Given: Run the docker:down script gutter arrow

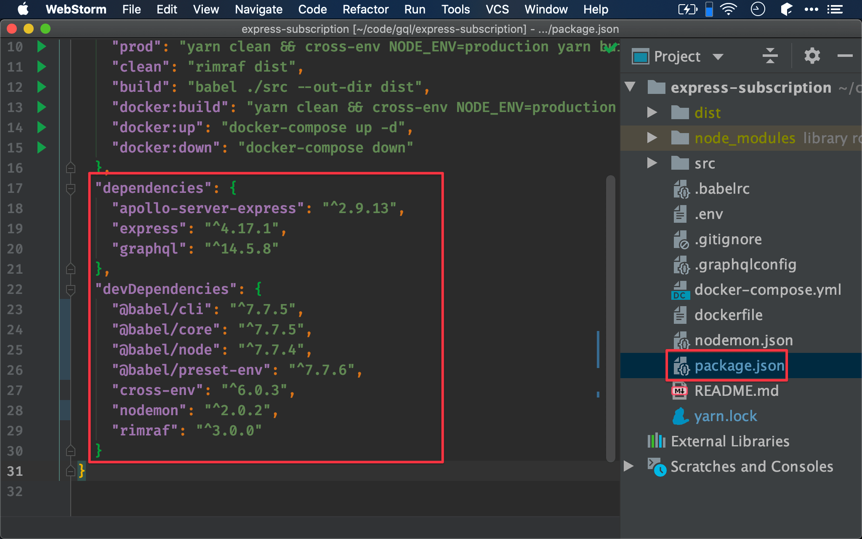Looking at the screenshot, I should 41,147.
